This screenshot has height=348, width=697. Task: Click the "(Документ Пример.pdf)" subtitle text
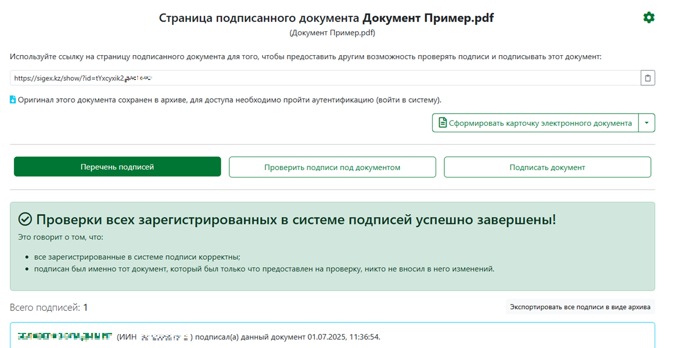(x=332, y=33)
